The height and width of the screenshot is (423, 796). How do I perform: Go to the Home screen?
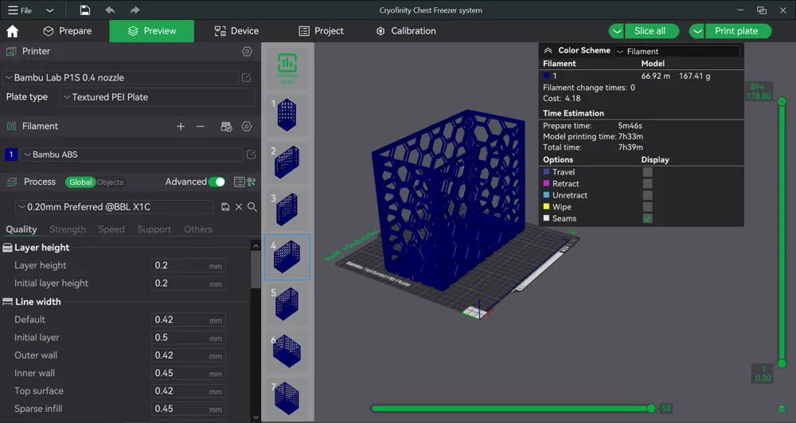pos(12,31)
